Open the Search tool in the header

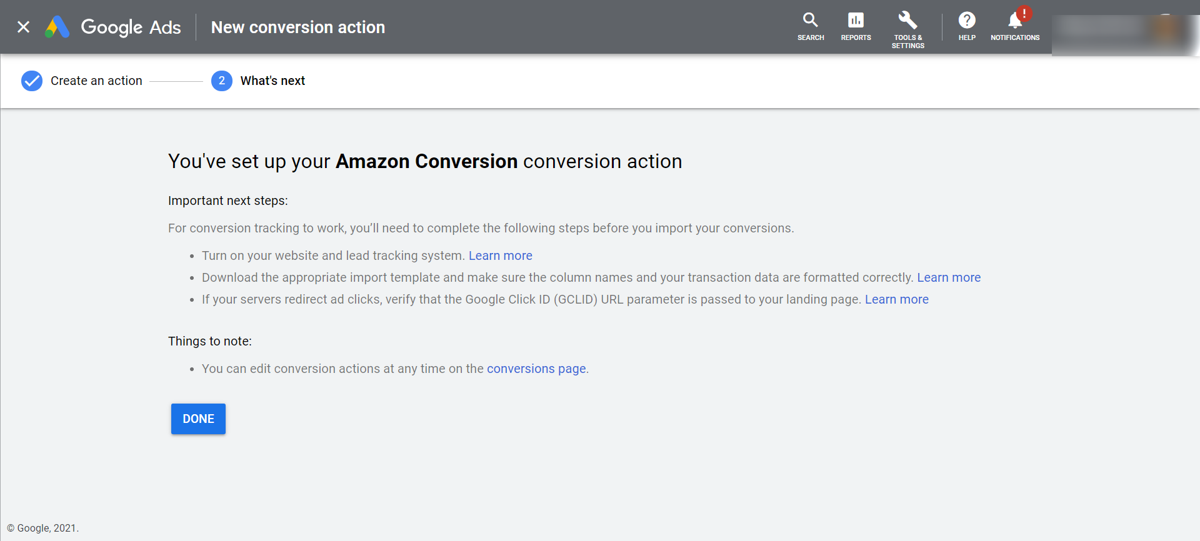(811, 27)
